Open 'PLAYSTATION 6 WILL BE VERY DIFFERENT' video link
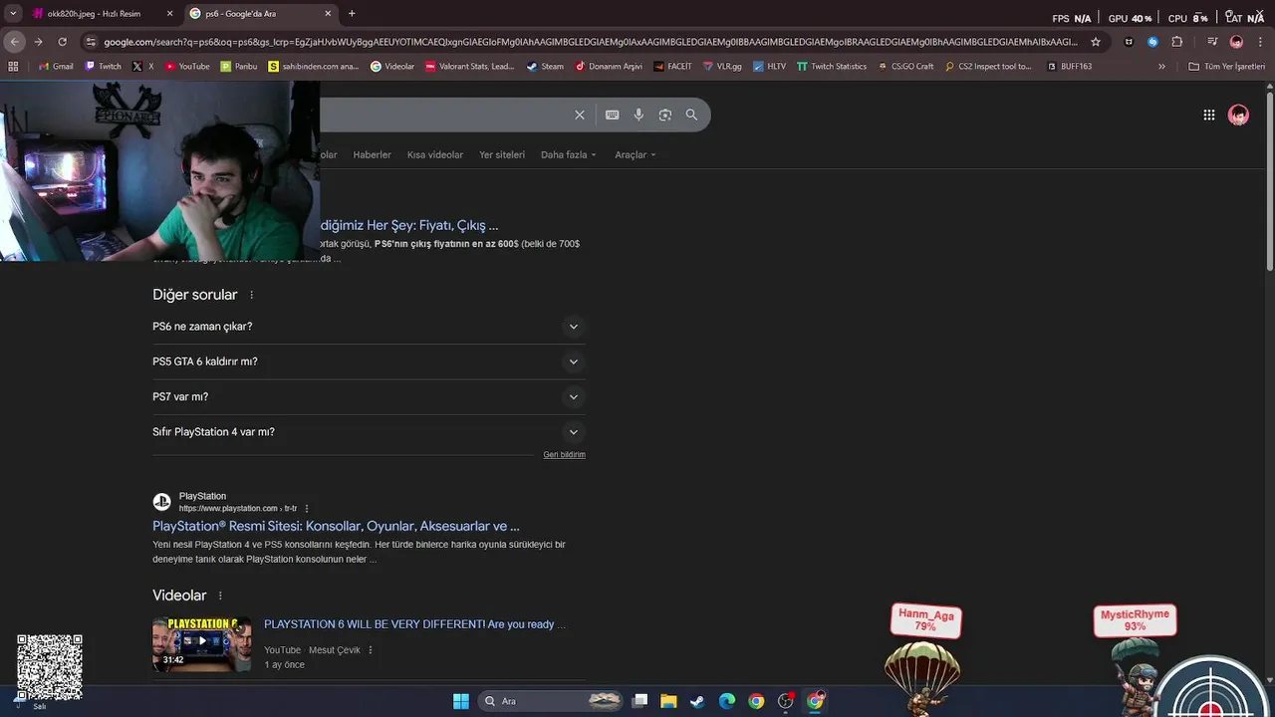This screenshot has height=717, width=1275. click(x=414, y=624)
